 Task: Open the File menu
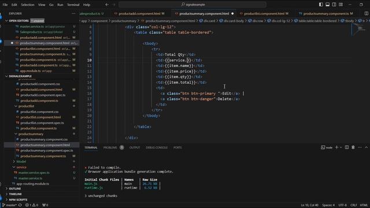tap(5, 5)
